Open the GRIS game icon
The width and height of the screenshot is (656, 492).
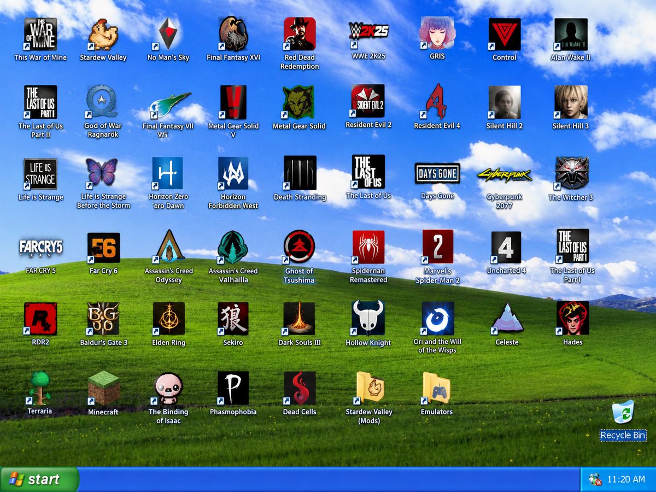pyautogui.click(x=437, y=33)
